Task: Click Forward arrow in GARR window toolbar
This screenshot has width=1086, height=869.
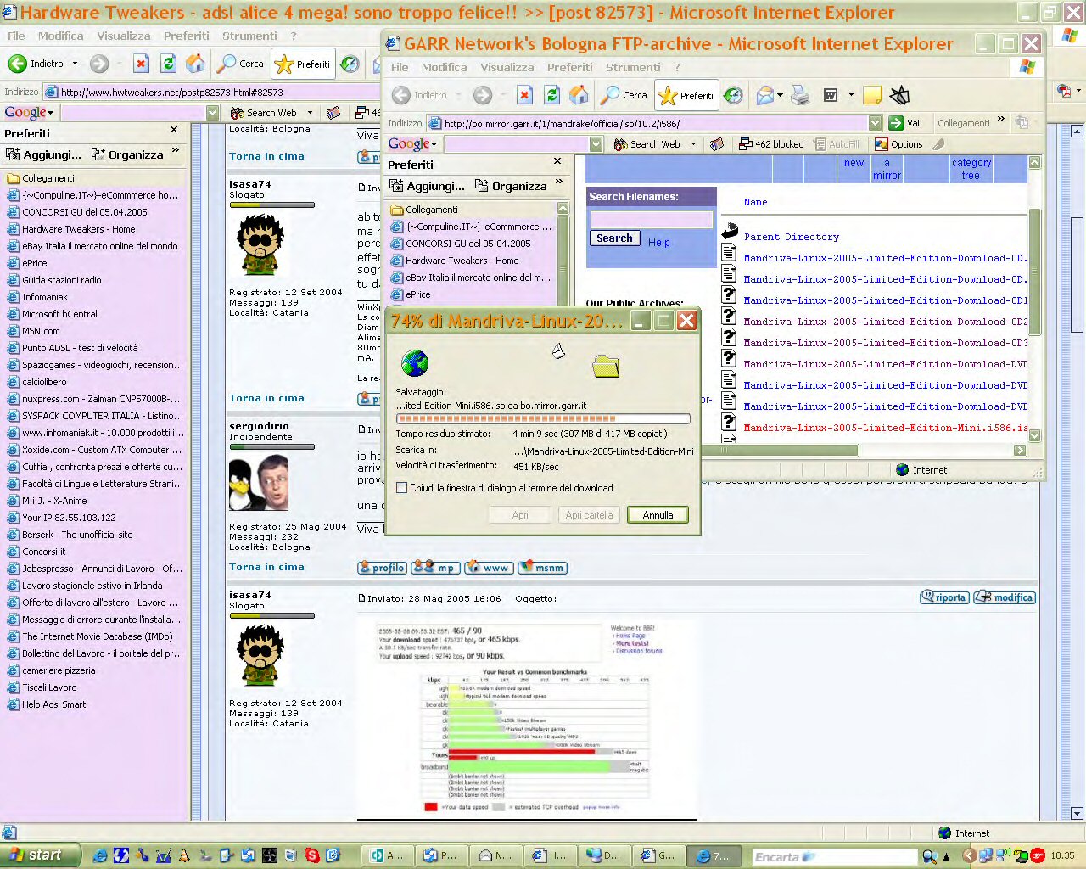Action: click(x=483, y=95)
